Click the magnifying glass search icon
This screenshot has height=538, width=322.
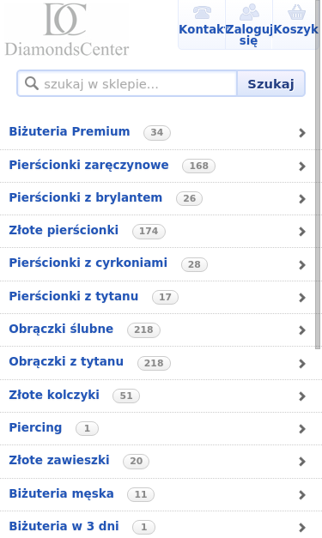click(x=32, y=83)
